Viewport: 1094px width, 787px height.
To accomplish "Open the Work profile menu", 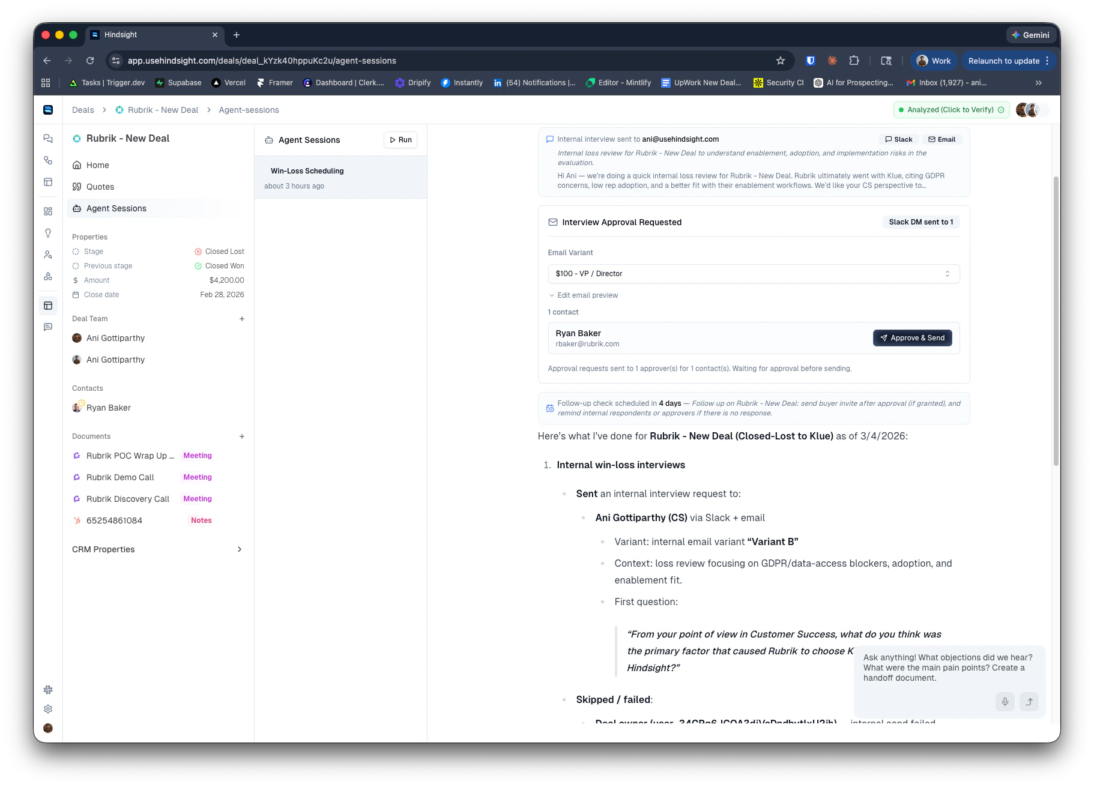I will pyautogui.click(x=934, y=61).
